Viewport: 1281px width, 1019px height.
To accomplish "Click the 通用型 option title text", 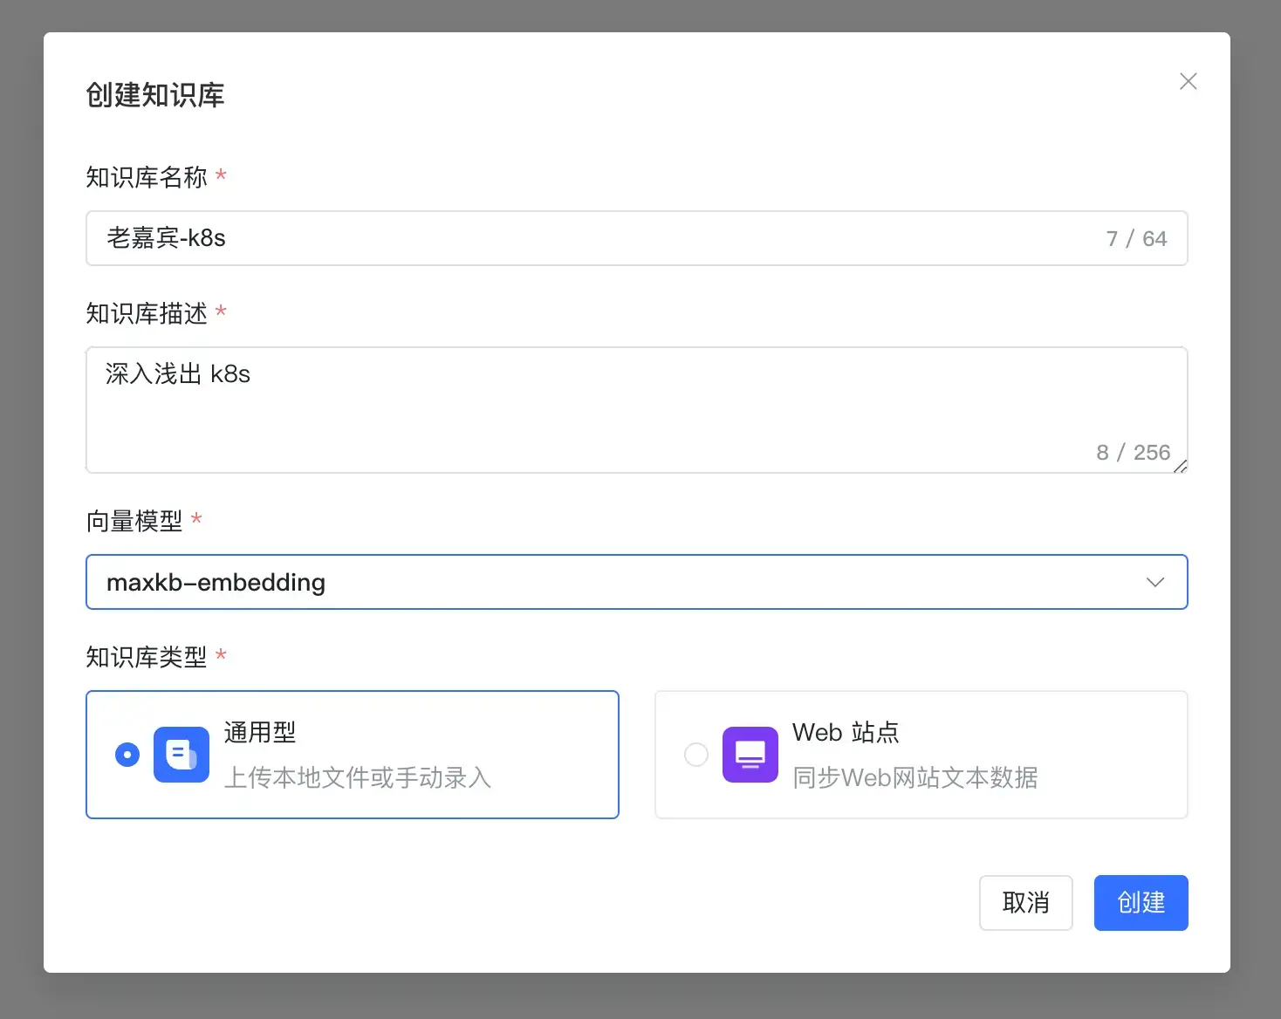I will [x=260, y=732].
